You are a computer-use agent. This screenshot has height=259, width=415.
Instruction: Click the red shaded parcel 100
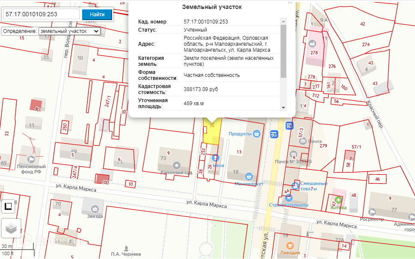click(102, 179)
